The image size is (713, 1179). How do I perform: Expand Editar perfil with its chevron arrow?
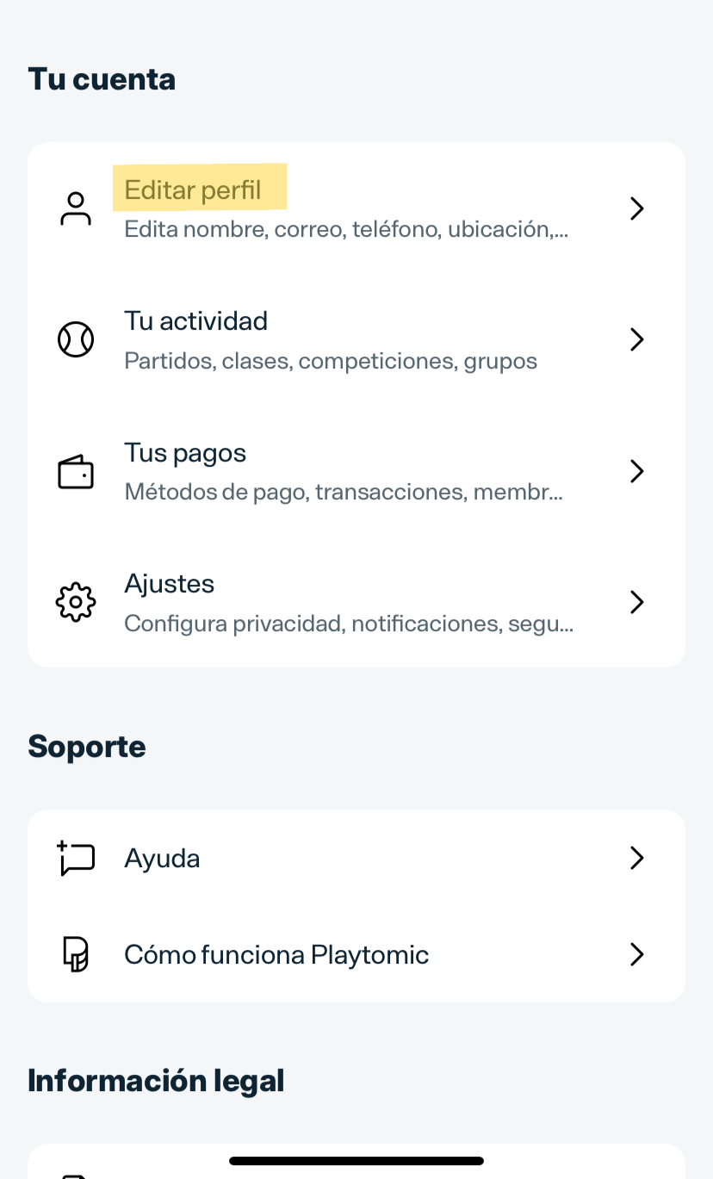pos(637,209)
